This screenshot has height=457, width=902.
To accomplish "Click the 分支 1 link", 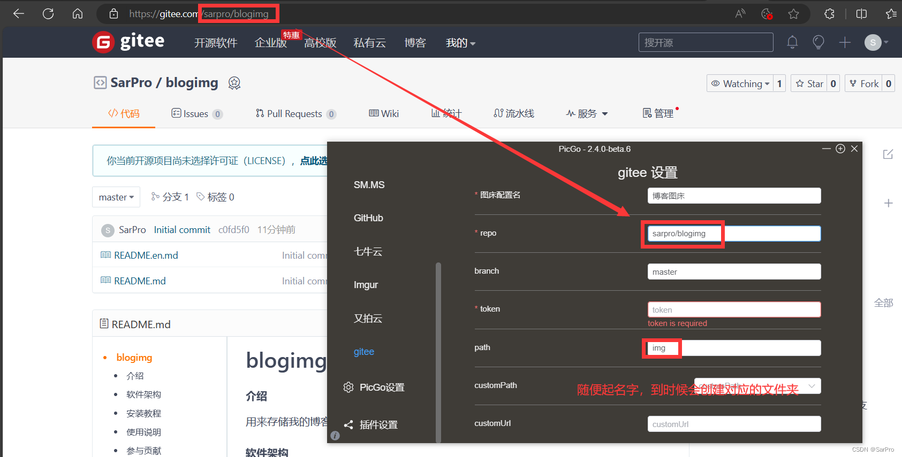I will [x=170, y=197].
